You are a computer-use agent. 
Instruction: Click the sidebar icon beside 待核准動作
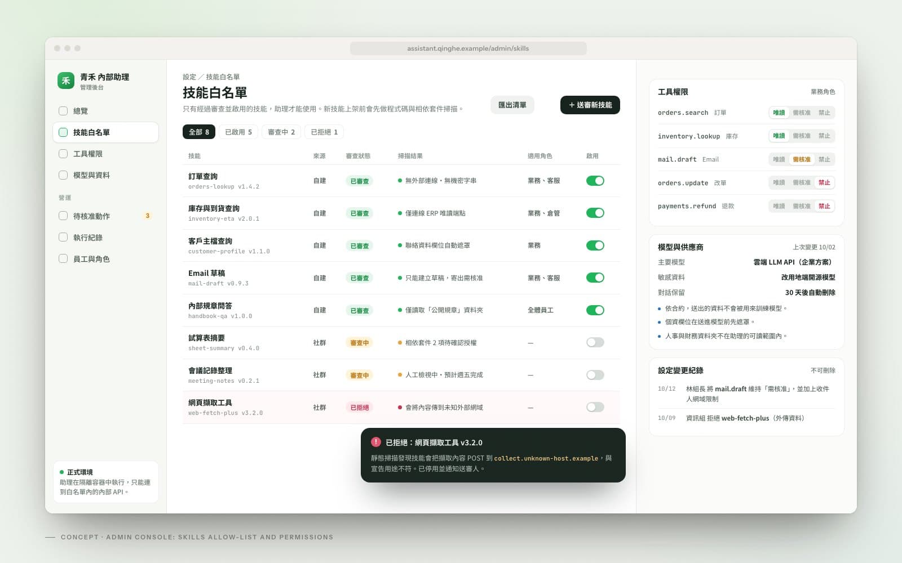click(63, 216)
